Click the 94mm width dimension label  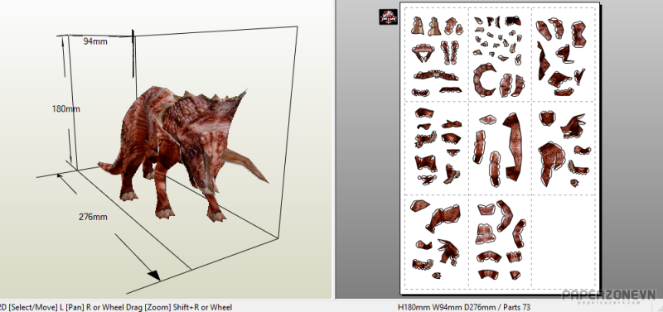[x=95, y=41]
